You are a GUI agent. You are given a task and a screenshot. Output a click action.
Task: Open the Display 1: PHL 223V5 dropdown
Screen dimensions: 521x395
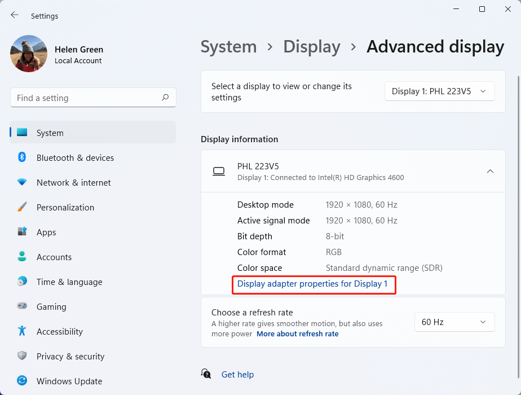(x=440, y=91)
